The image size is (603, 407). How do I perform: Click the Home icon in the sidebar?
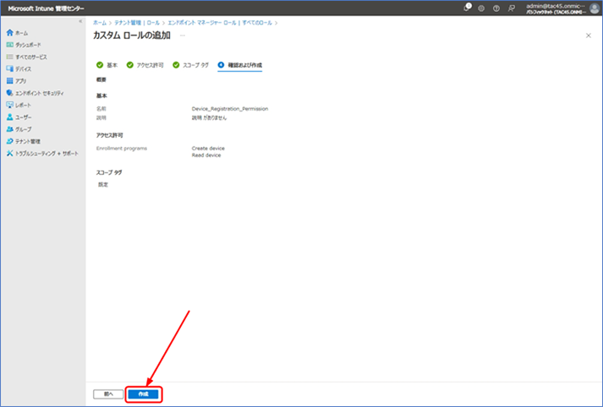[10, 33]
